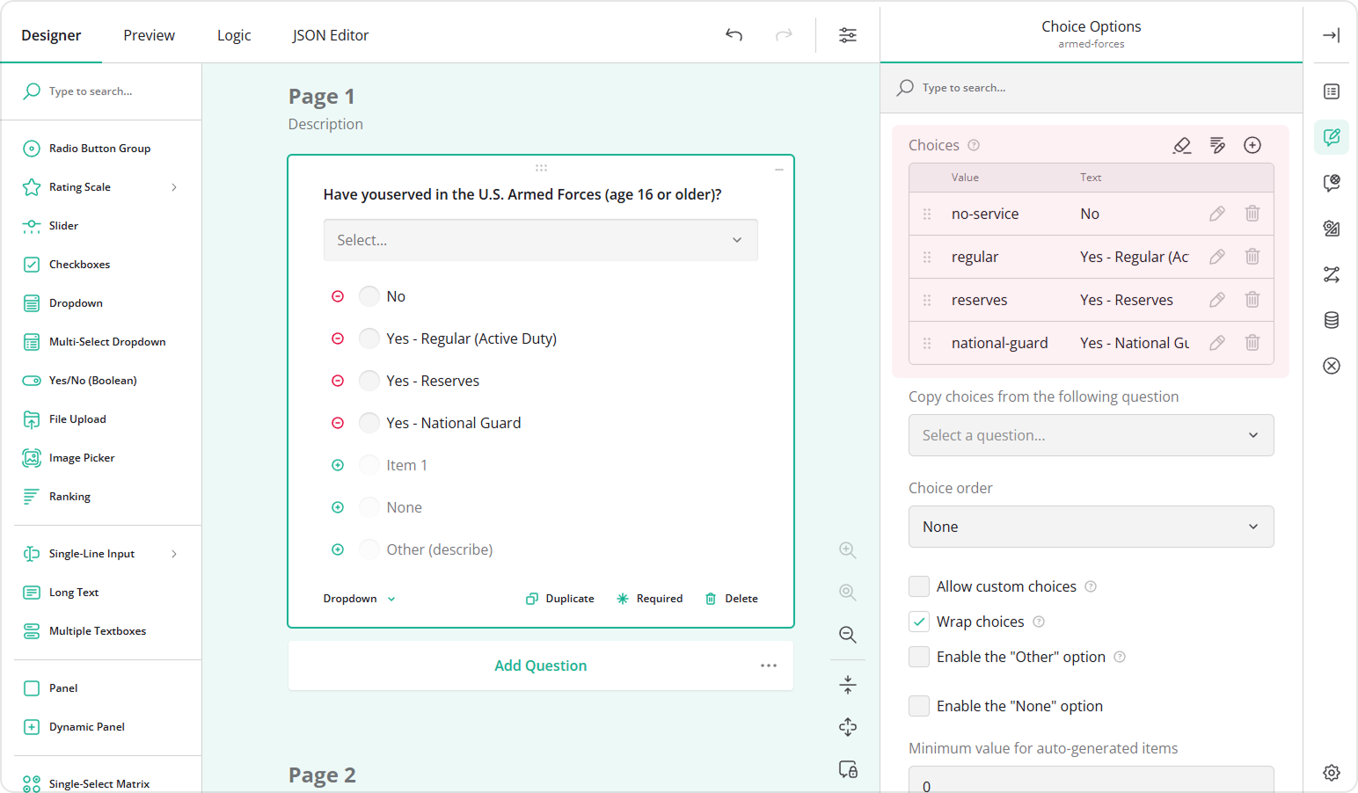The height and width of the screenshot is (793, 1358).
Task: Open the JSON Editor tab
Action: click(330, 35)
